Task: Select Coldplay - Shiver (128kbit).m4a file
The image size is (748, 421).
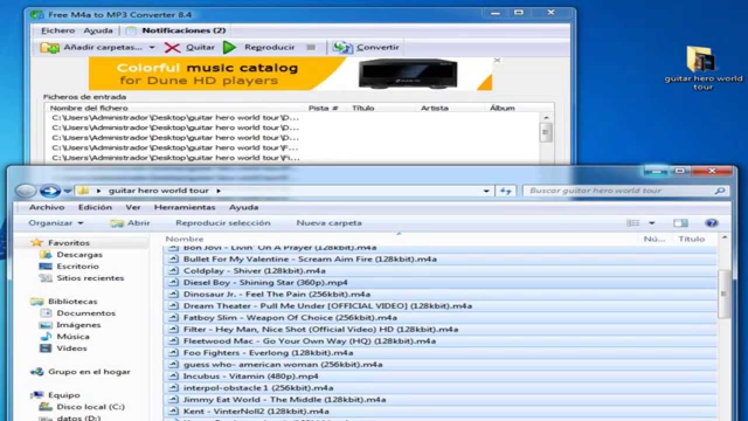Action: coord(255,271)
